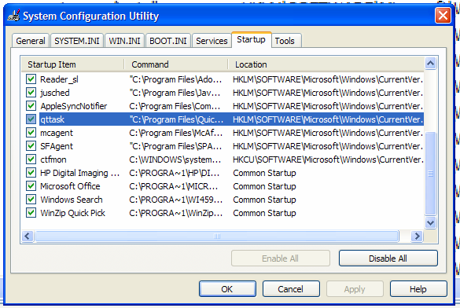Click the "C:\Program Files\Jav... command cell

[x=175, y=93]
